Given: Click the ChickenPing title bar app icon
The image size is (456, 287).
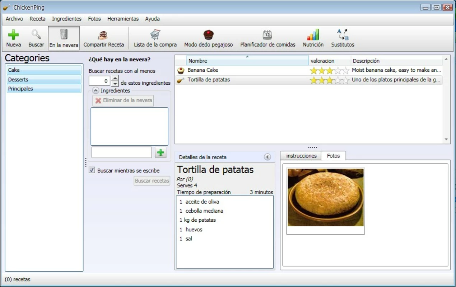Looking at the screenshot, I should click(x=6, y=7).
